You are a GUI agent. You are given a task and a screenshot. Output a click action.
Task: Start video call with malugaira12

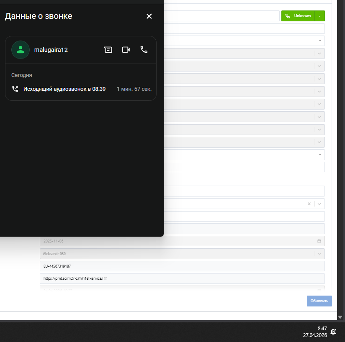[x=126, y=50]
